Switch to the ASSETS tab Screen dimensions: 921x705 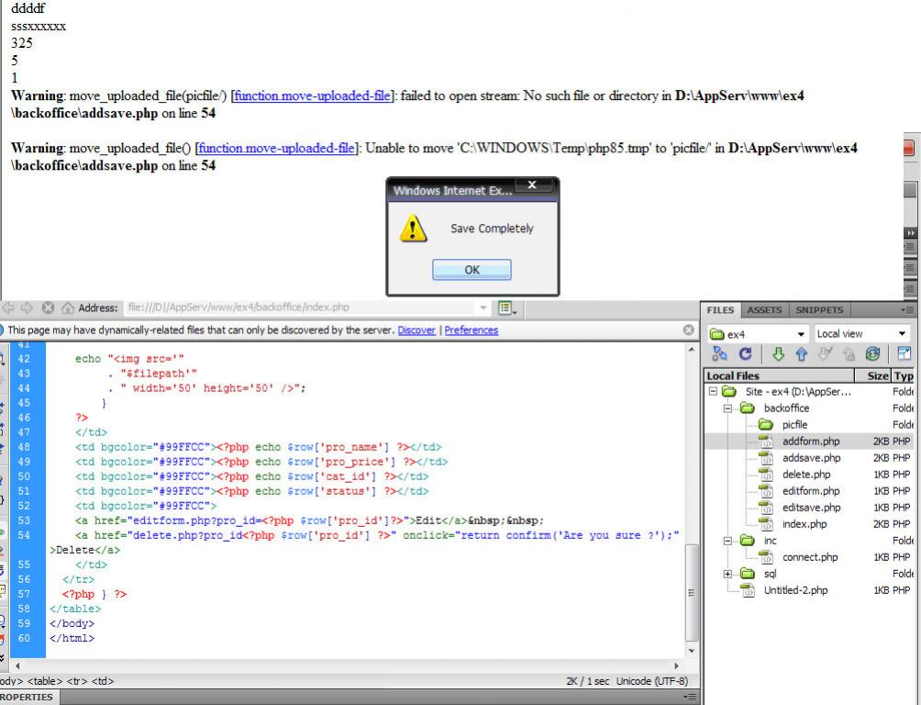(764, 310)
